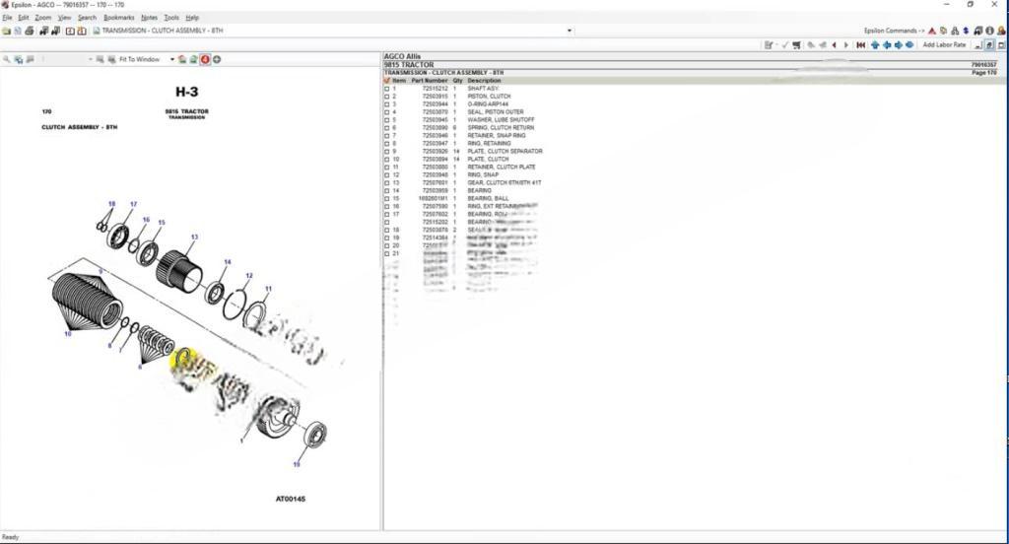1009x544 pixels.
Task: Click the Add Labor Rate button
Action: [943, 44]
